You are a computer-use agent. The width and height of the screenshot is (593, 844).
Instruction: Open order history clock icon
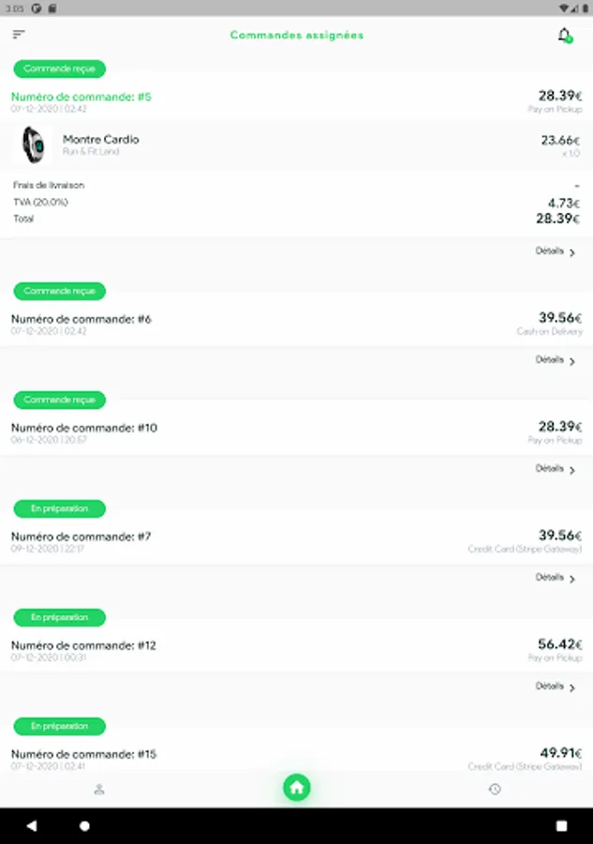(x=495, y=790)
